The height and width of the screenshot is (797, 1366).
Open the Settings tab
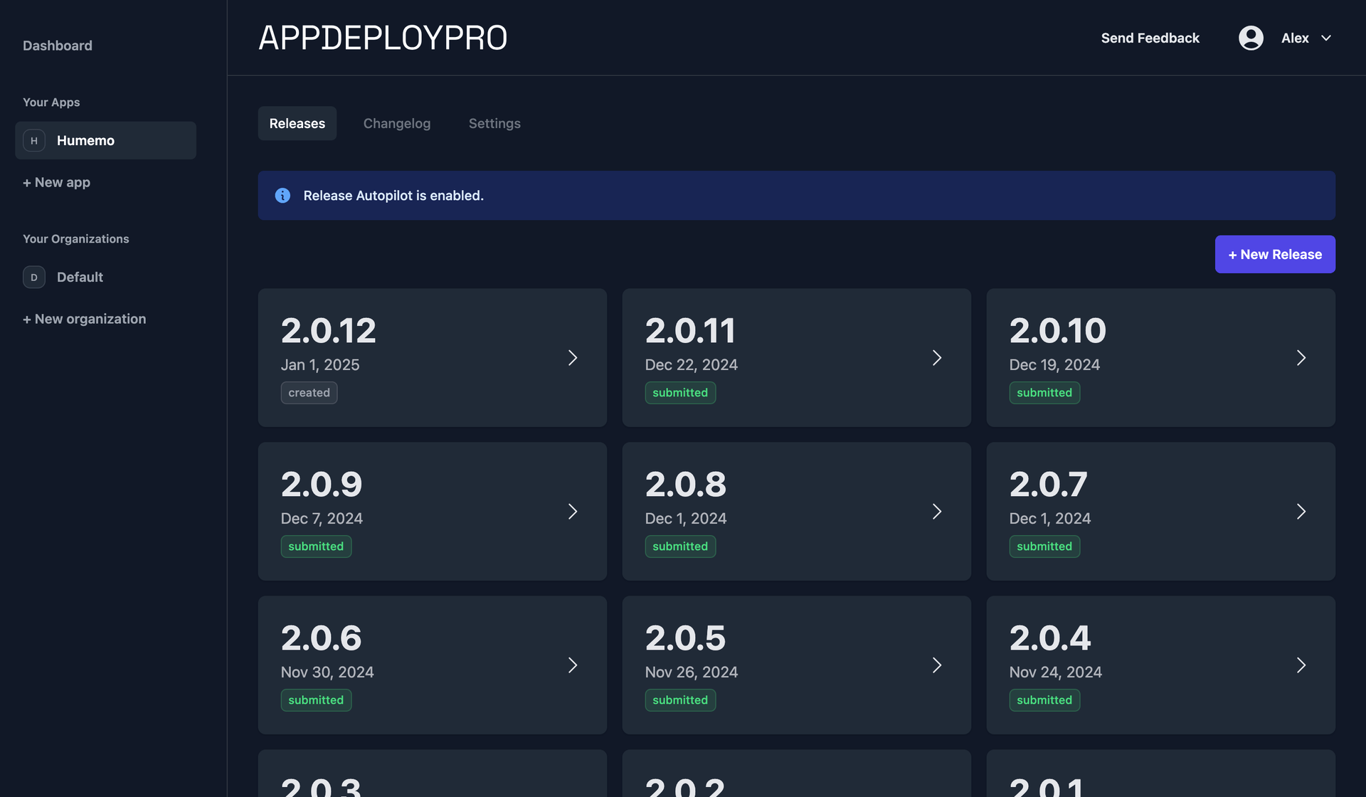tap(494, 123)
